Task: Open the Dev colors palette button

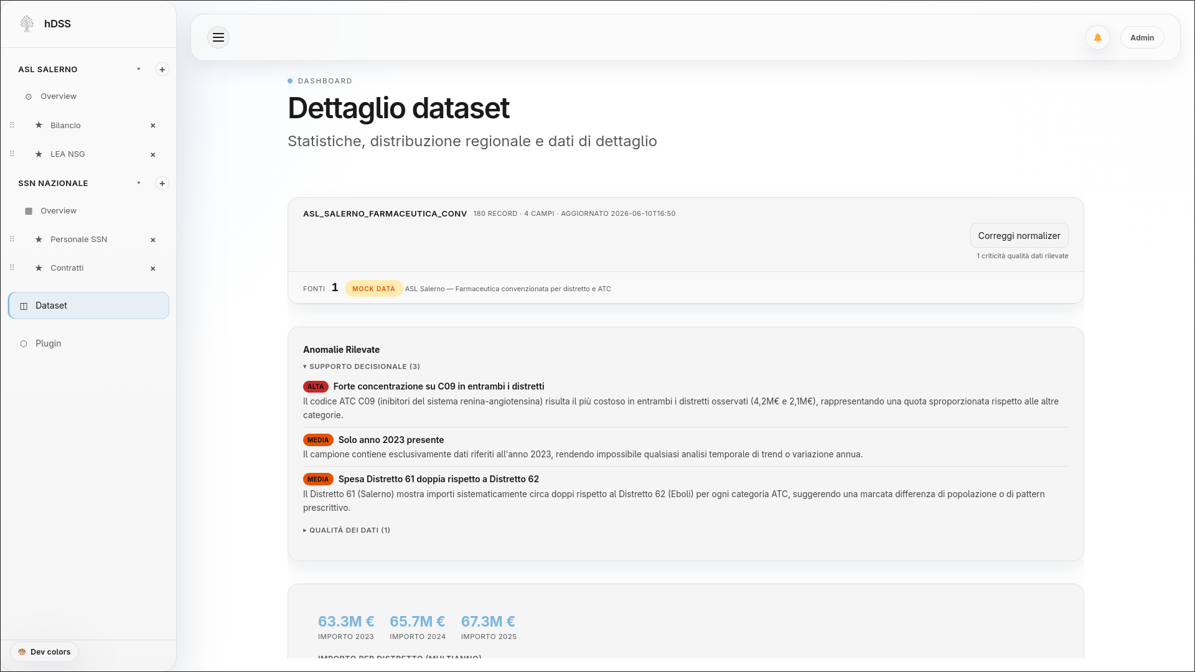Action: (x=44, y=652)
